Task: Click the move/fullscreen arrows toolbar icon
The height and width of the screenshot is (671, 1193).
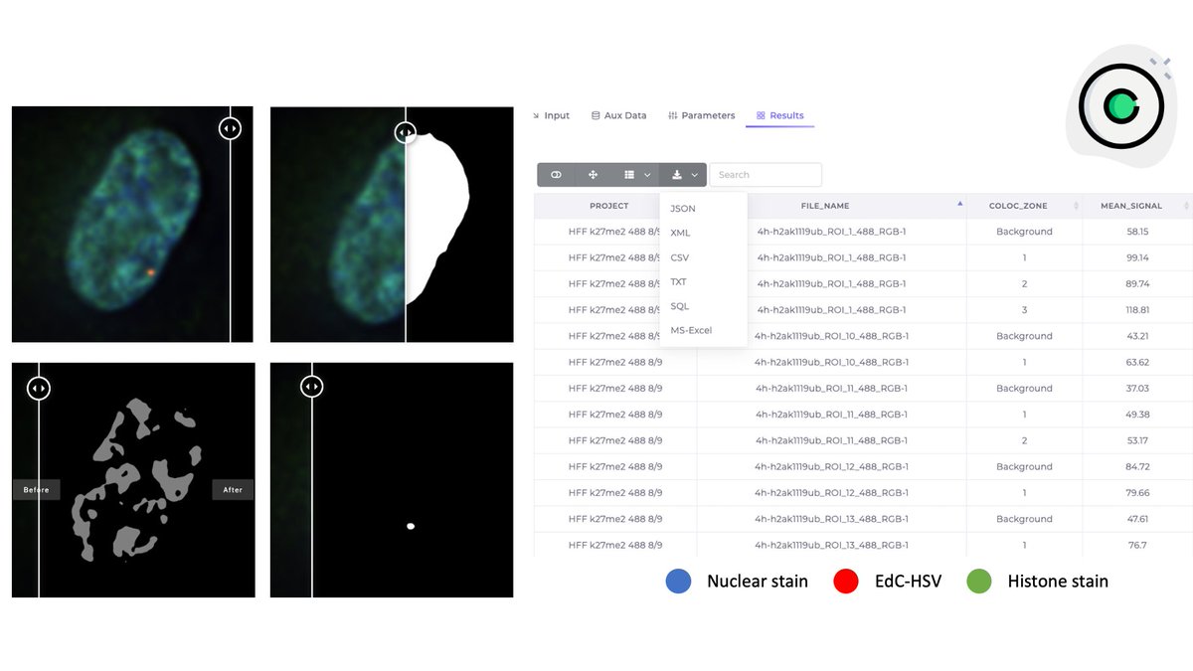Action: [x=593, y=175]
